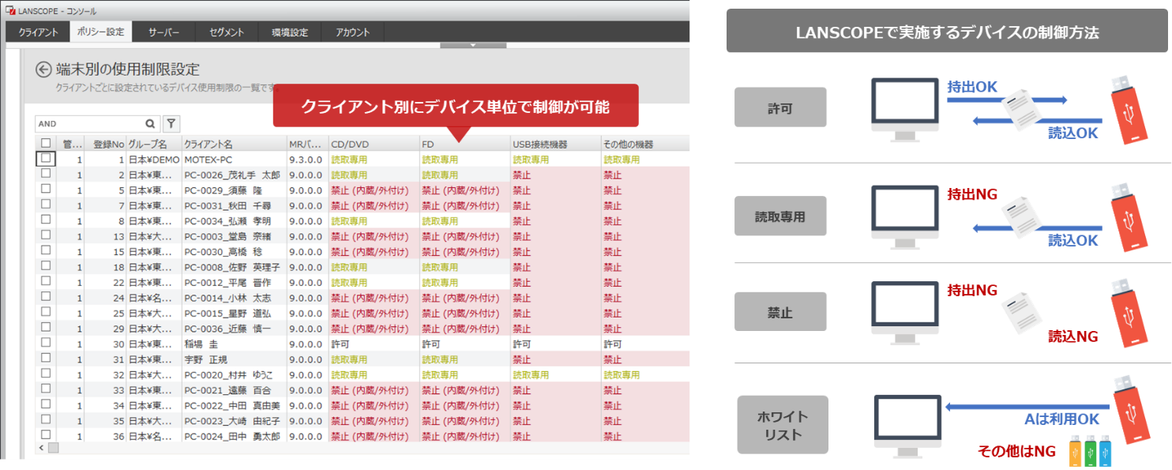This screenshot has height=470, width=1172.
Task: Check the PC-0031_秋田 千尋 row checkbox
Action: coord(46,204)
